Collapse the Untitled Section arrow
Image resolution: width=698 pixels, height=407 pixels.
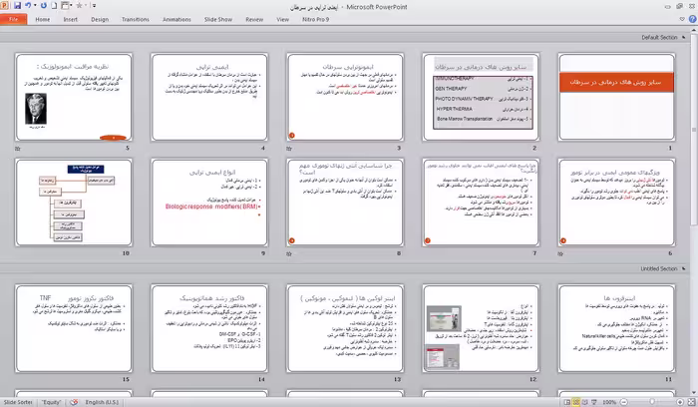683,269
